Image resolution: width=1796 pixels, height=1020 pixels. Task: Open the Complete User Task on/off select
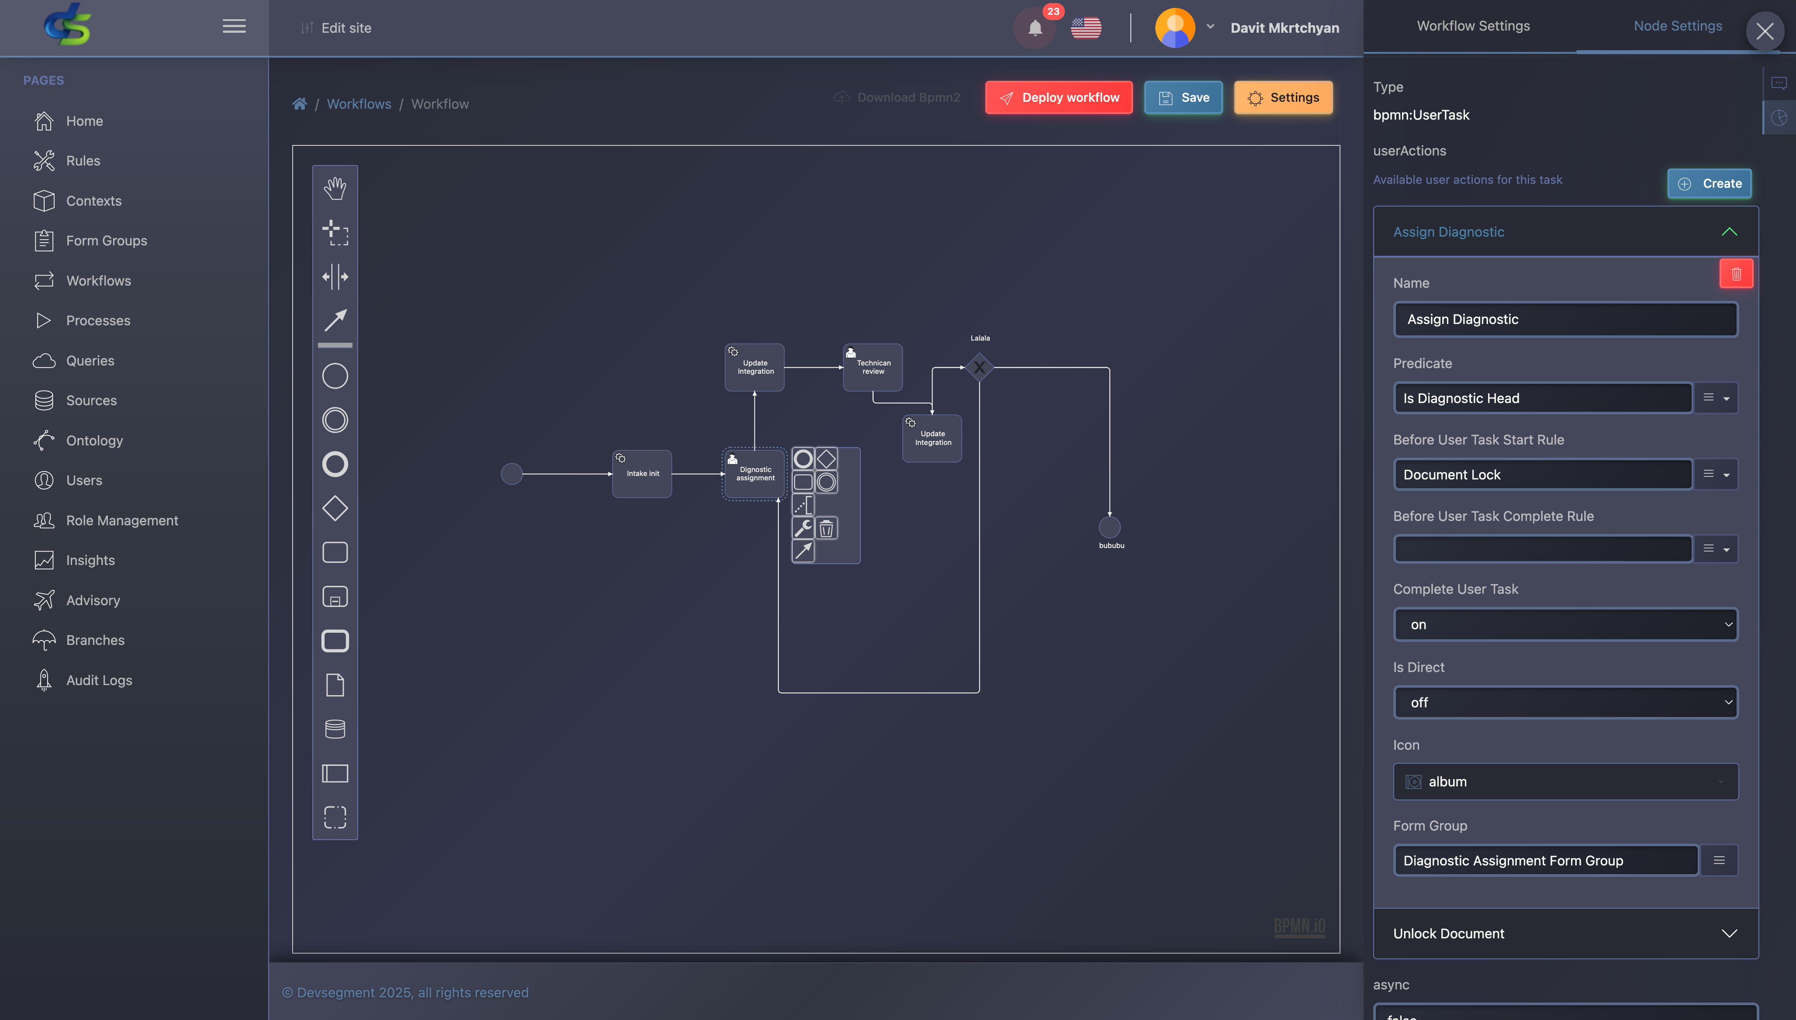[x=1565, y=624]
